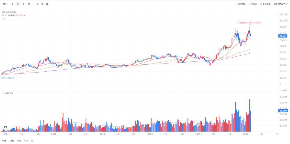
Task: Switch to 일 daily candles
Action: (12, 4)
